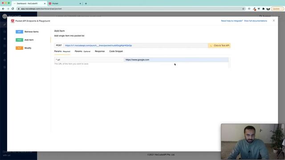Image resolution: width=285 pixels, height=160 pixels.
Task: Open Need help to integrate link
Action: tap(232, 21)
